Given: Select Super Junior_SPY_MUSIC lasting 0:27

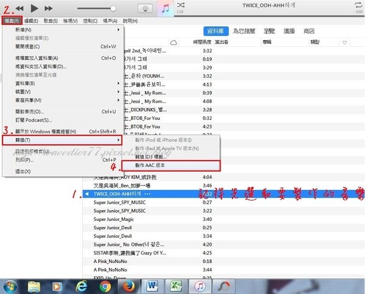Looking at the screenshot, I should (223, 203).
